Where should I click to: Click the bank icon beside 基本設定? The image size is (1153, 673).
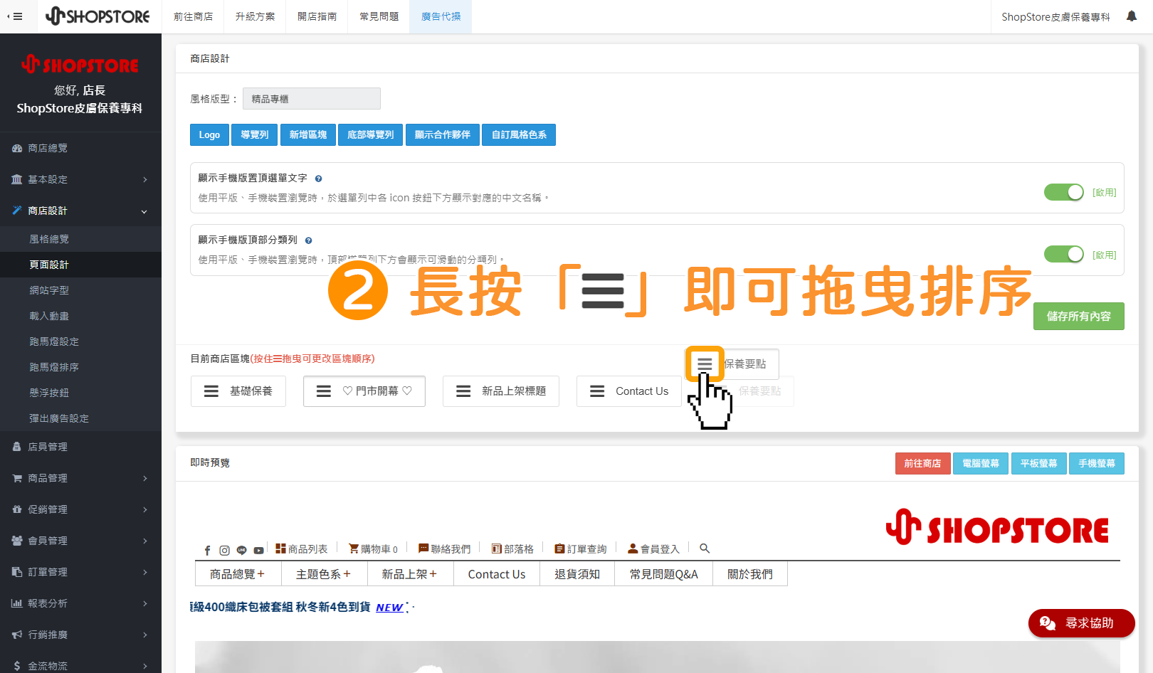click(17, 179)
